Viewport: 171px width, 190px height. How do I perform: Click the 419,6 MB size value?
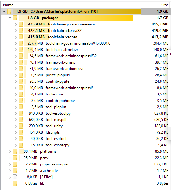(160, 31)
